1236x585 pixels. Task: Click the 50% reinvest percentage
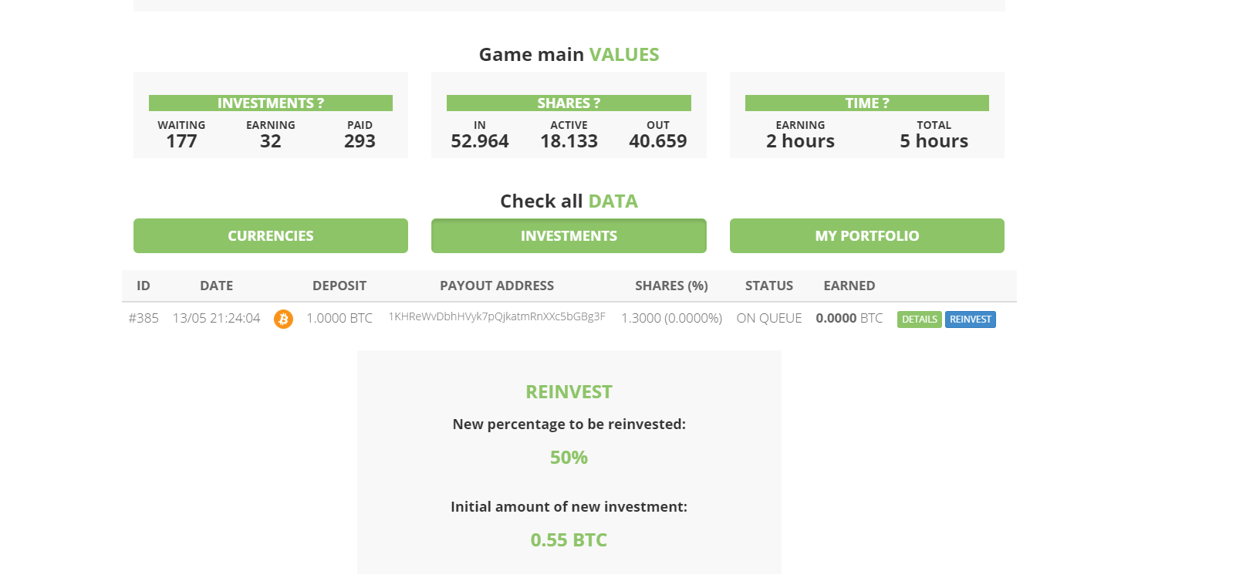coord(569,458)
